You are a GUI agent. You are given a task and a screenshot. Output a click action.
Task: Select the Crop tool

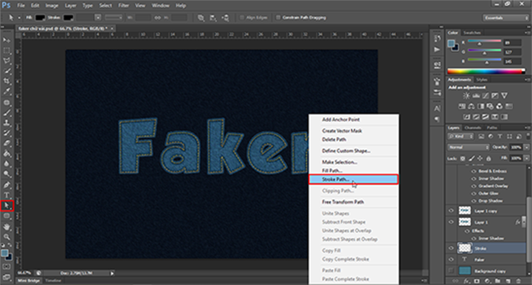pos(7,81)
